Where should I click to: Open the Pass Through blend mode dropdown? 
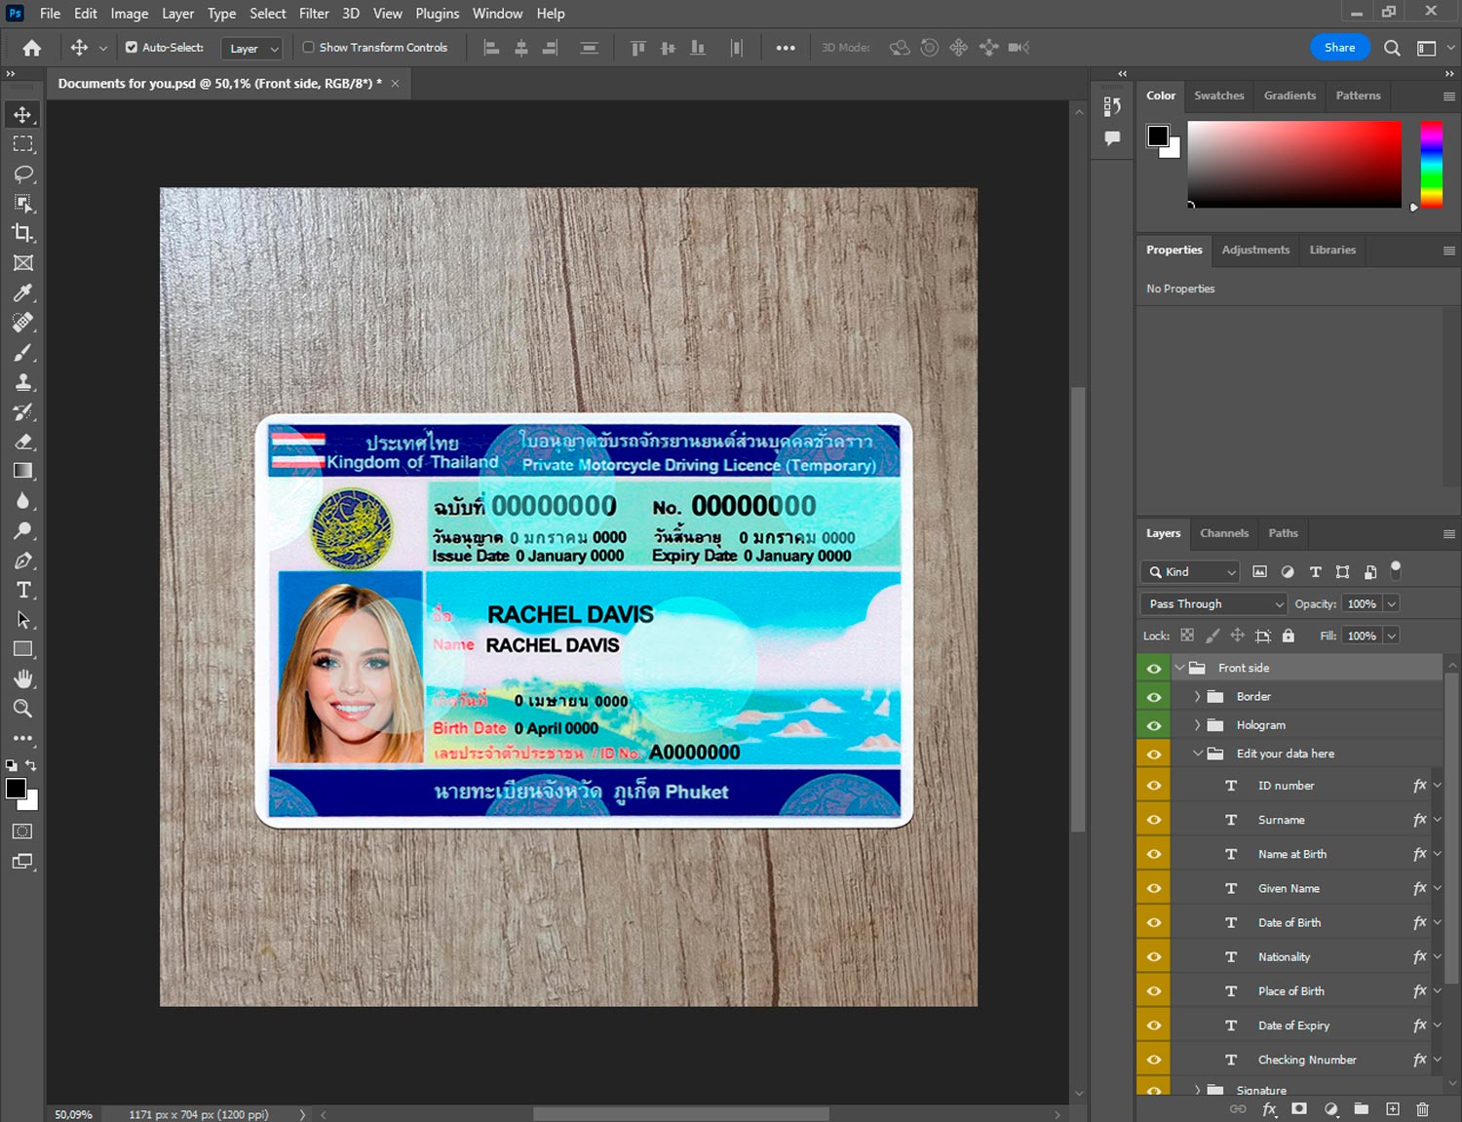pyautogui.click(x=1213, y=604)
